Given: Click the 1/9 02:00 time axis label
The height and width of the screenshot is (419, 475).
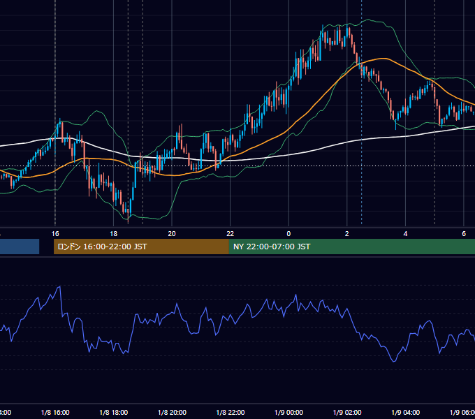Looking at the screenshot, I should pyautogui.click(x=347, y=412).
